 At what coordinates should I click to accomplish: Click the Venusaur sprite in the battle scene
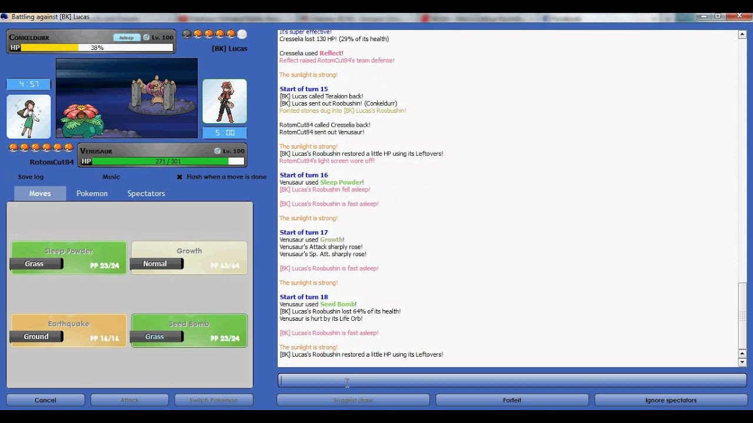pos(83,120)
